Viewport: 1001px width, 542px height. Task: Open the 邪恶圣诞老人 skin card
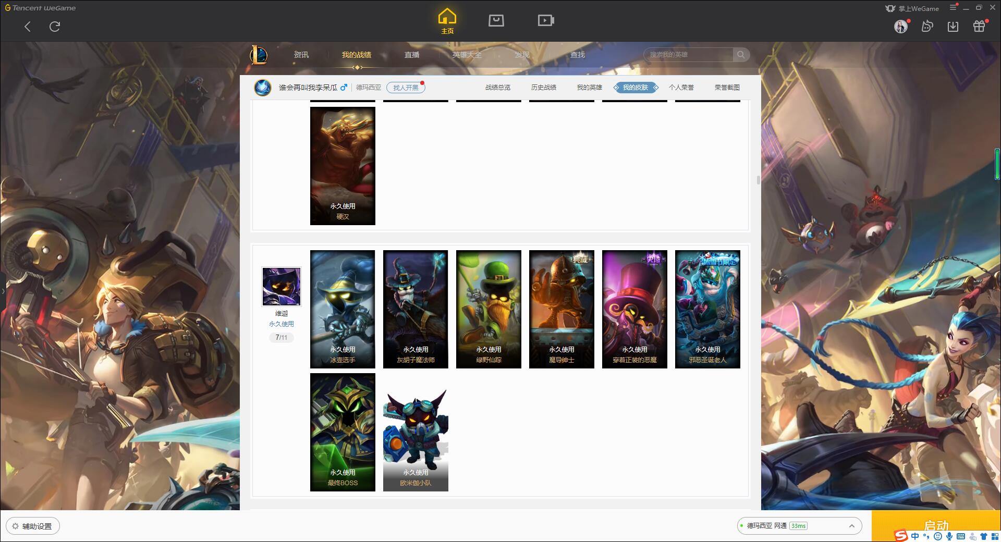pos(707,309)
